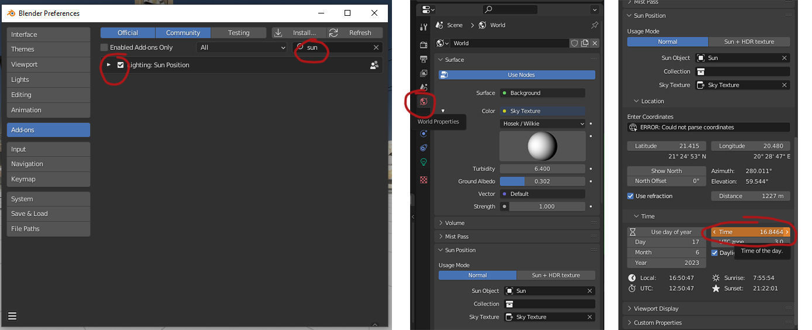Click the Install... add-on button
The image size is (812, 330).
tap(299, 33)
